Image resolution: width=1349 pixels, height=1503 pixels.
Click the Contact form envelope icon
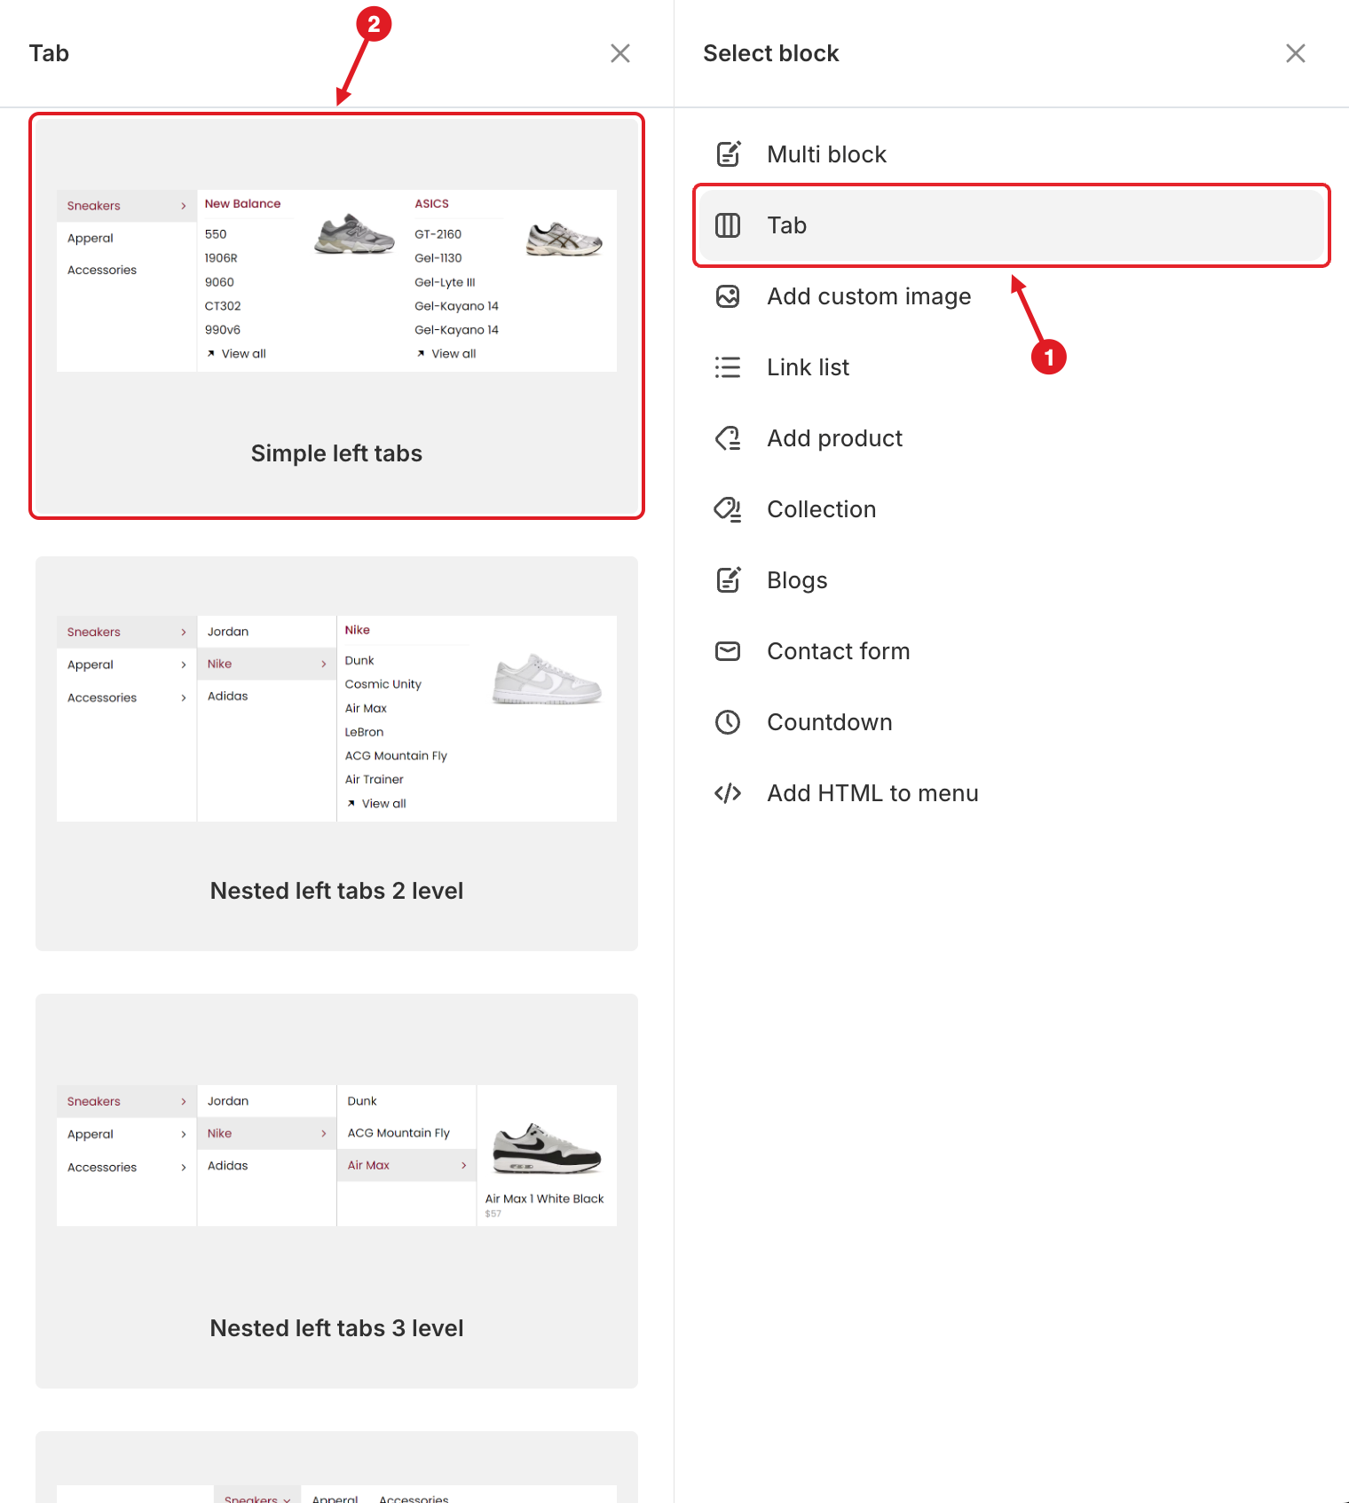(728, 651)
